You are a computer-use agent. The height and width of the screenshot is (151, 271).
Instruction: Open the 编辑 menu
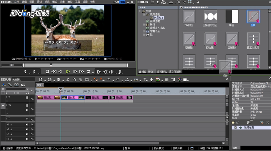click(x=24, y=2)
